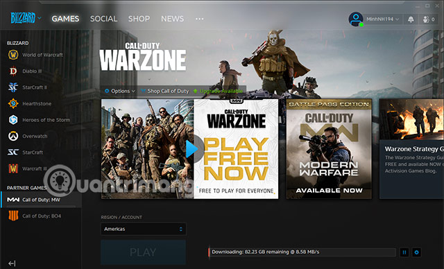Viewport: 444px width, 269px height.
Task: Open Call of Duty: BO4 text entry
Action: pyautogui.click(x=42, y=216)
